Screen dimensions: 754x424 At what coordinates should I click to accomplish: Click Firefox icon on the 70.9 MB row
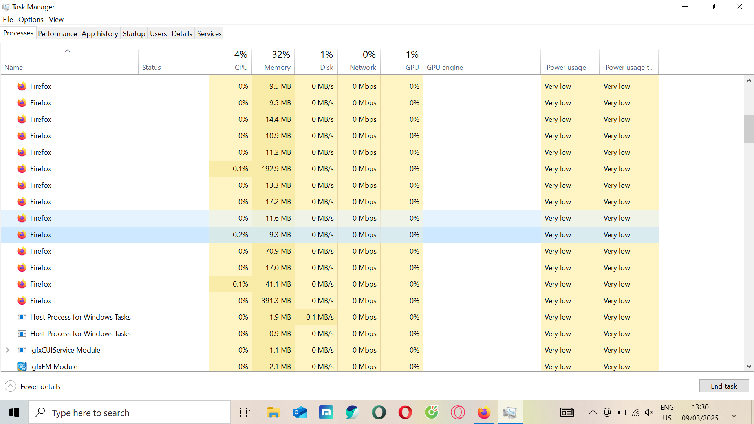pos(22,251)
